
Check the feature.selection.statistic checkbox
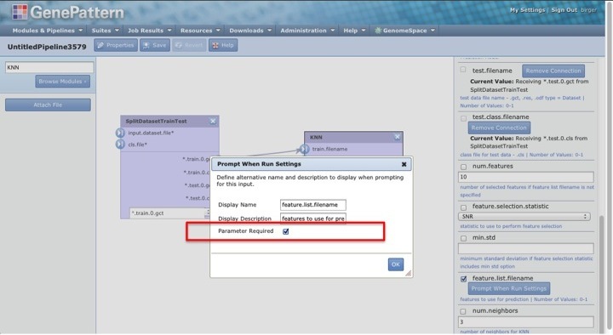click(x=463, y=207)
